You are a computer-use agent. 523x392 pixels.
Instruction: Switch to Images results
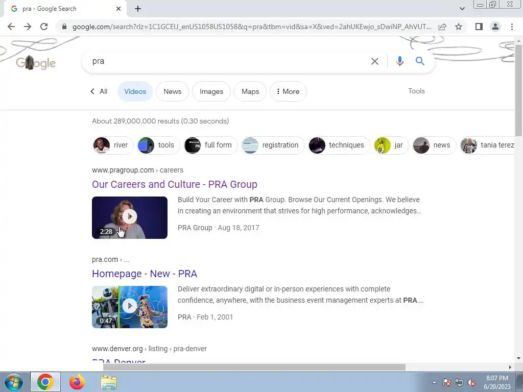pos(211,91)
